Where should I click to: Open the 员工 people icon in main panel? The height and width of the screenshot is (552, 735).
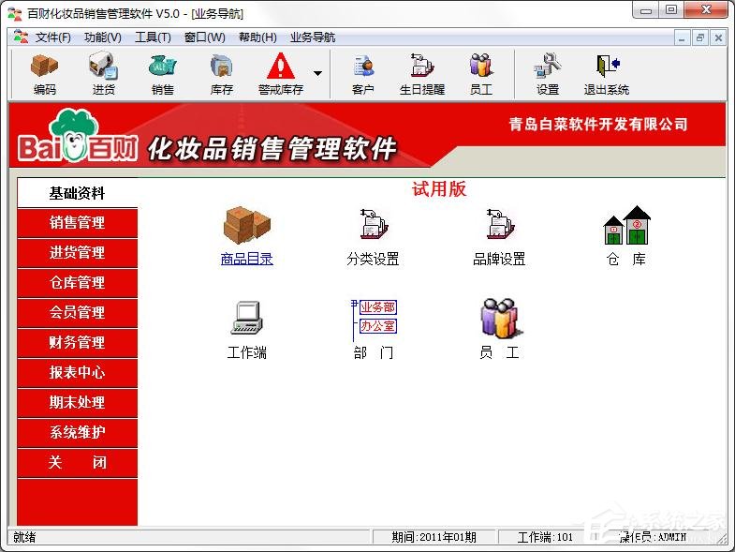coord(500,319)
